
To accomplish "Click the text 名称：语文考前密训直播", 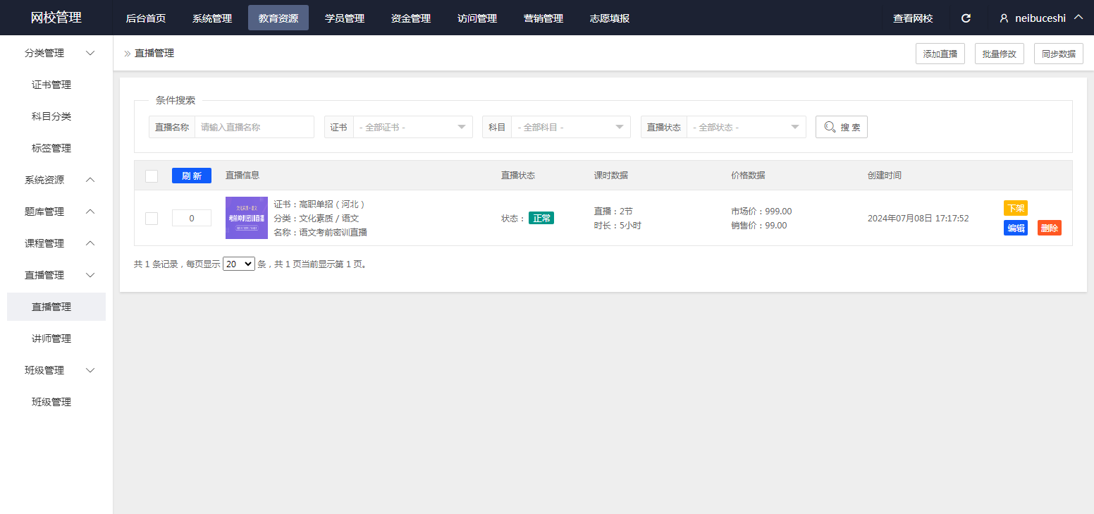I will point(321,232).
